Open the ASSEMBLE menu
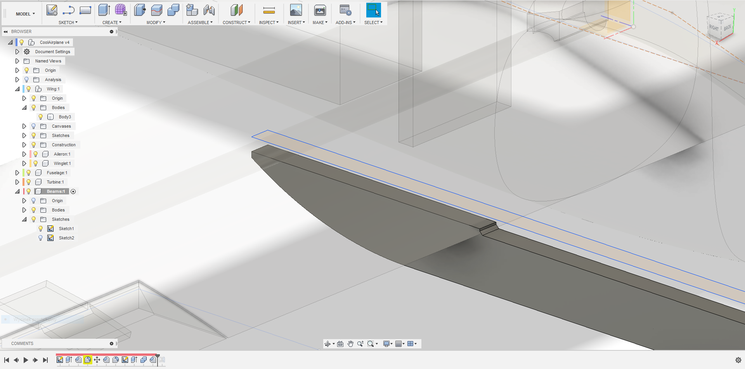Screen dimensions: 745x369 coord(200,23)
